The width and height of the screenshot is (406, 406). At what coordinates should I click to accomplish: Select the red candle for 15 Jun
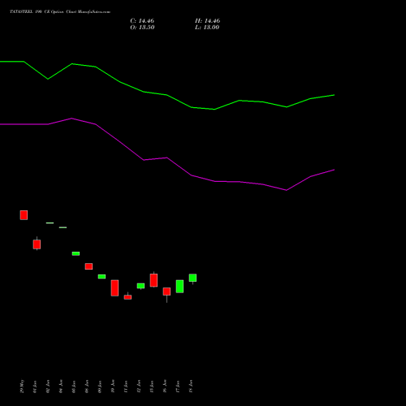tap(153, 280)
